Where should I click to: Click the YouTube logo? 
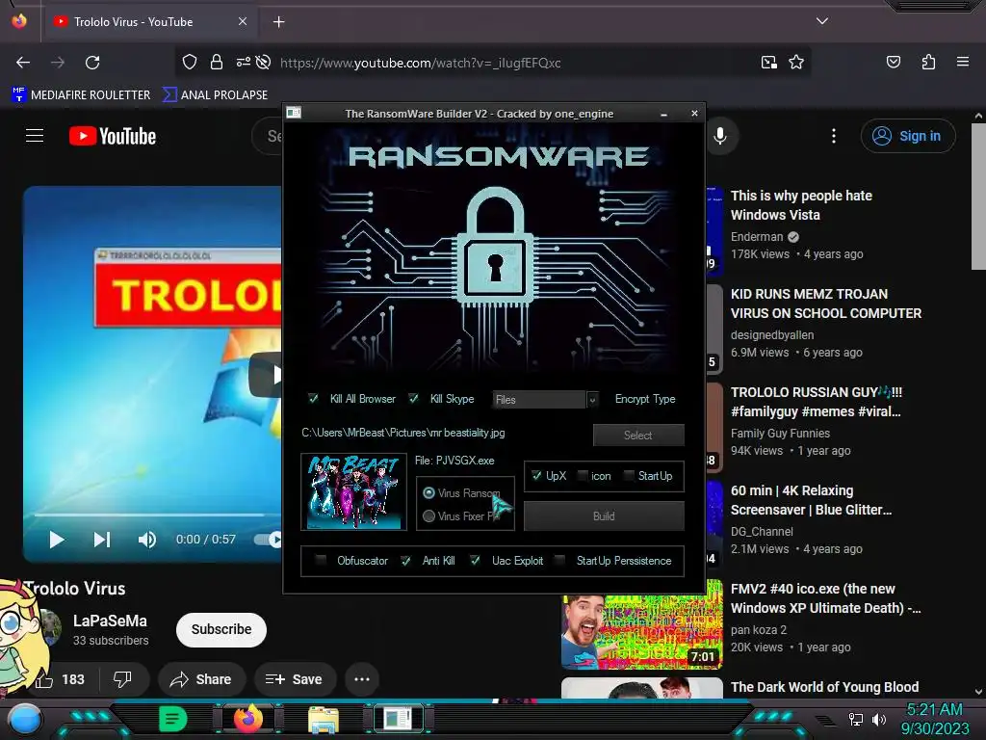tap(113, 136)
